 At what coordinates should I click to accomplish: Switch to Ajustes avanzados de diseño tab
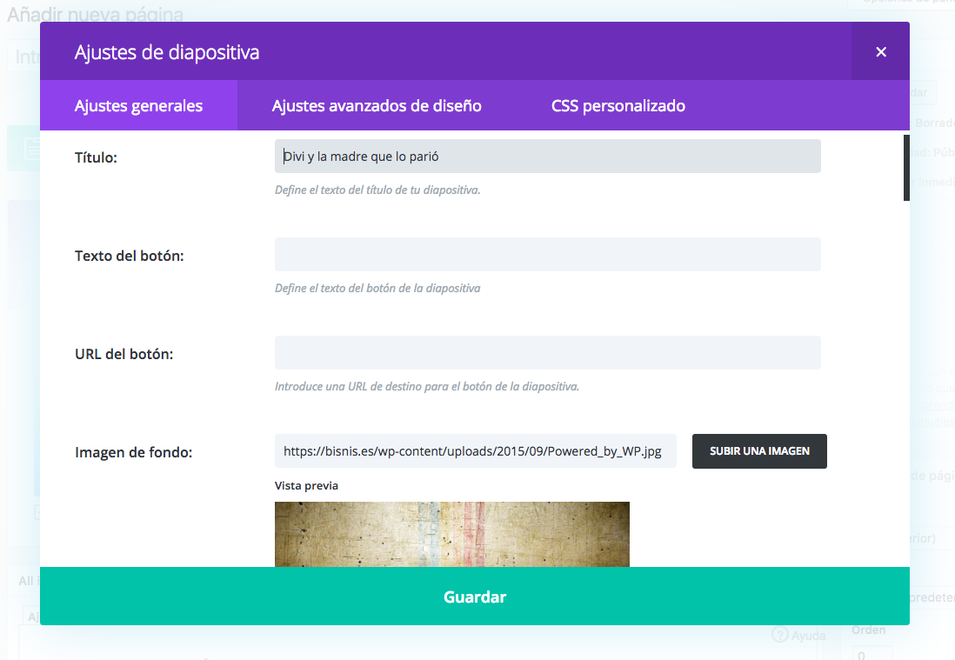(377, 106)
